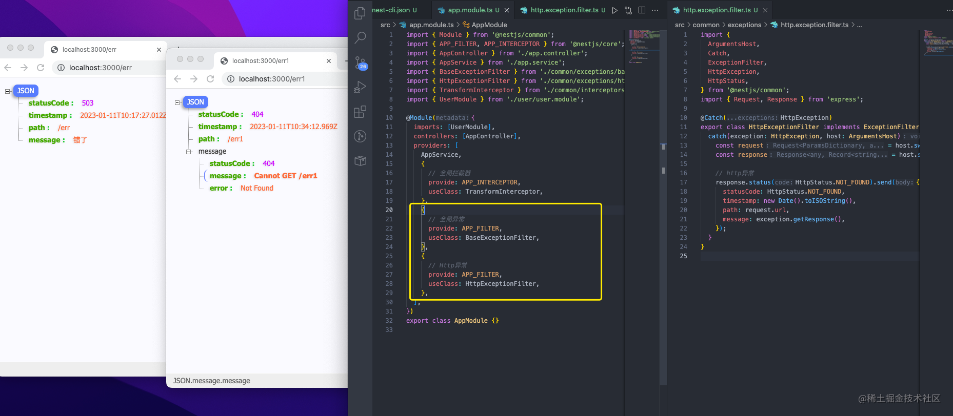Click the Open Changes compare icon in editor toolbar
Screen dimensions: 953x416
click(628, 10)
